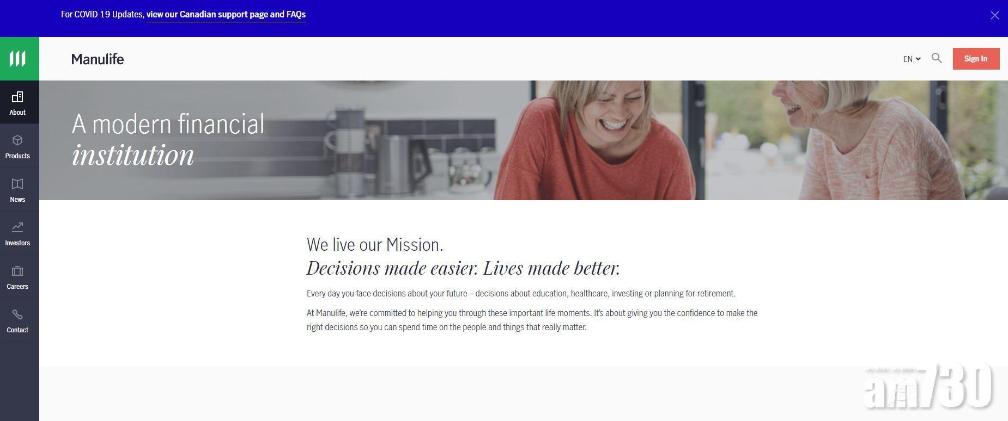
Task: Click the 'We live our Mission' heading
Action: [375, 245]
